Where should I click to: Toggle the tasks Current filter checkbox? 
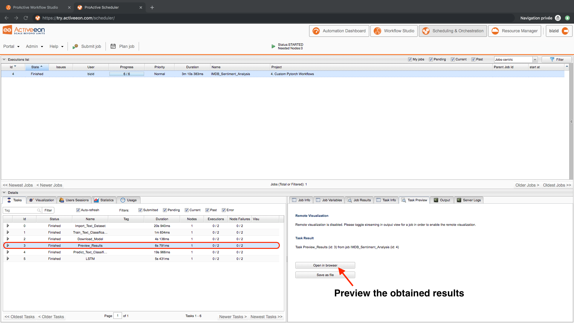click(x=187, y=210)
